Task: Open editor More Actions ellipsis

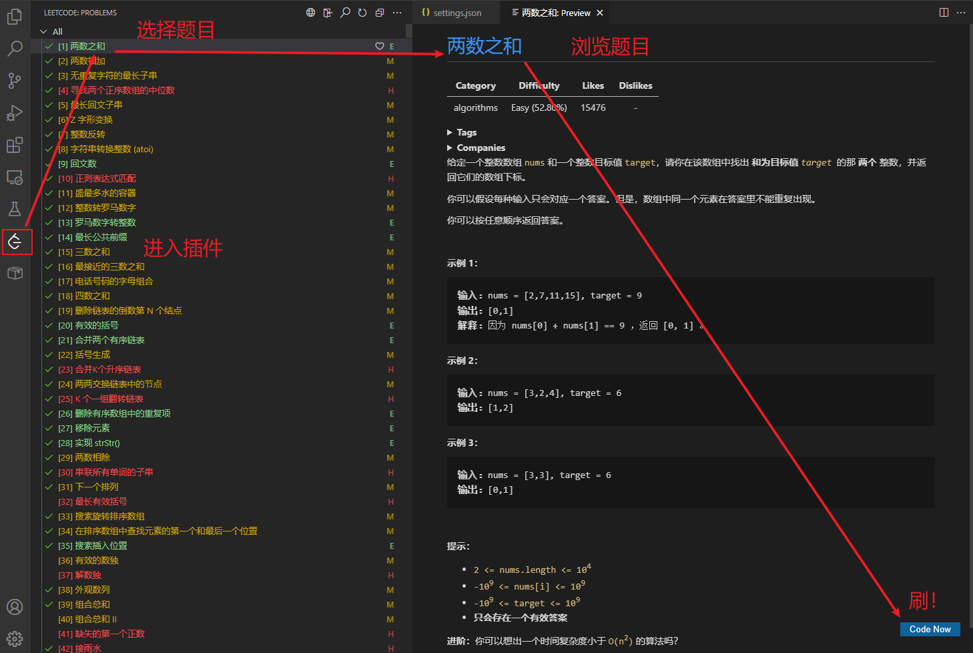Action: tap(961, 13)
